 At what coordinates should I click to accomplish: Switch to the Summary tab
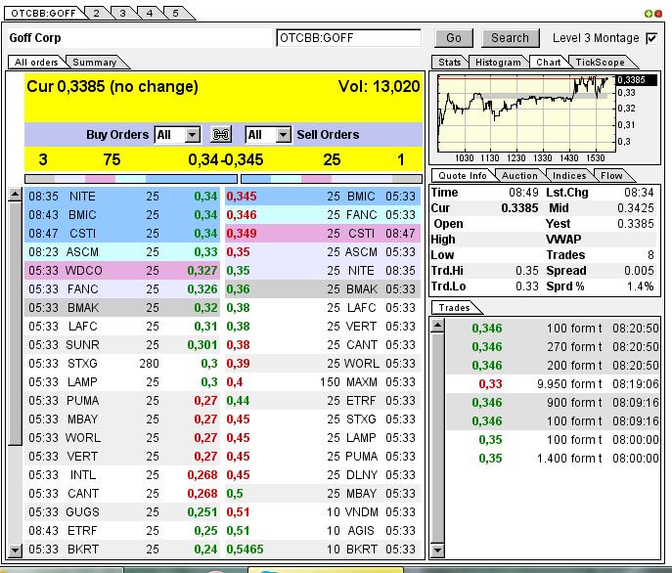95,63
